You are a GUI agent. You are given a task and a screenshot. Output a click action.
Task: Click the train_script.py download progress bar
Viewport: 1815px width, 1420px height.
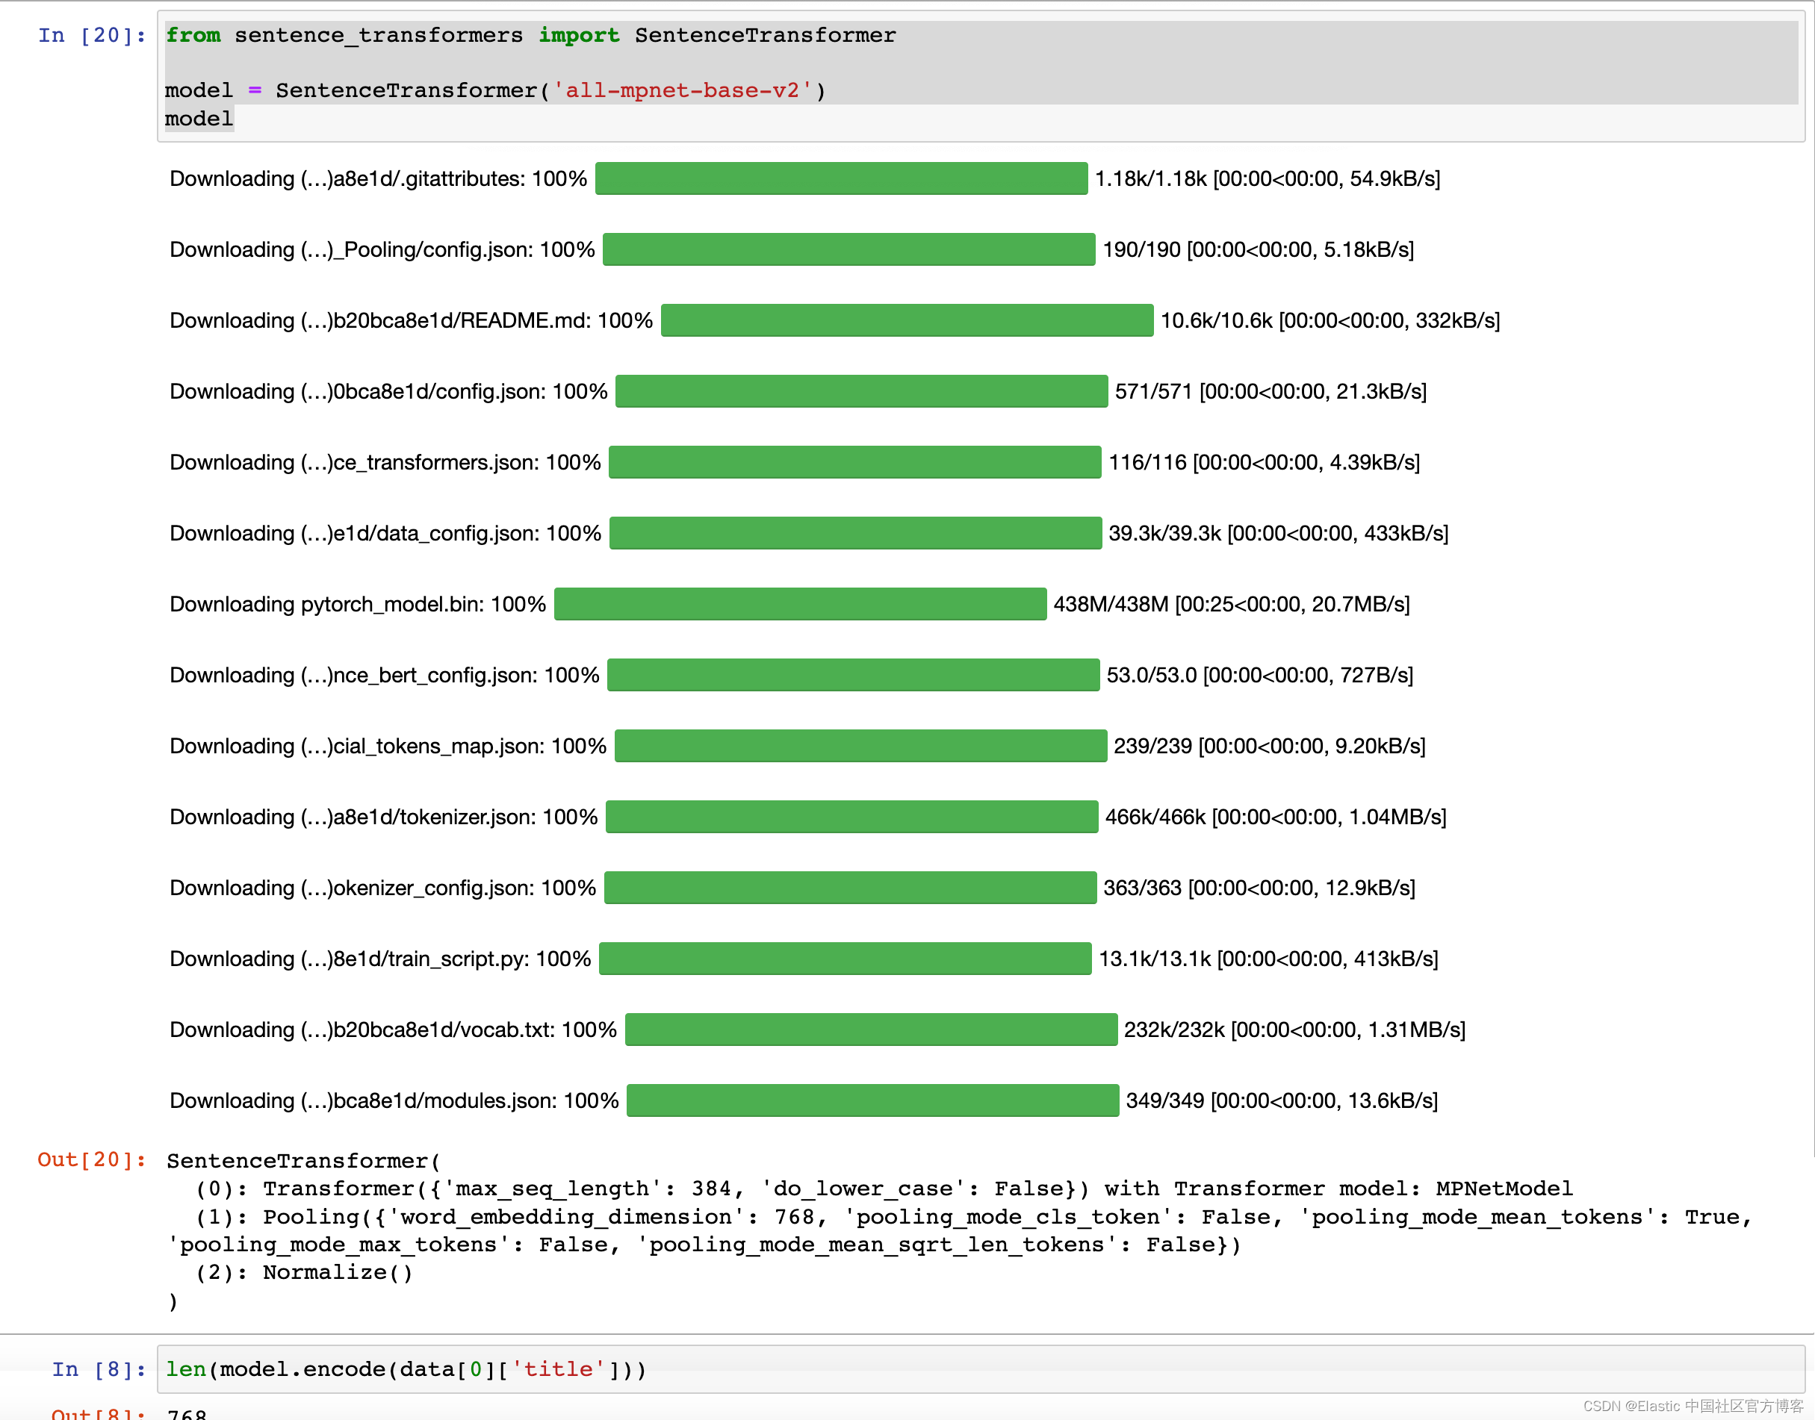pos(844,959)
